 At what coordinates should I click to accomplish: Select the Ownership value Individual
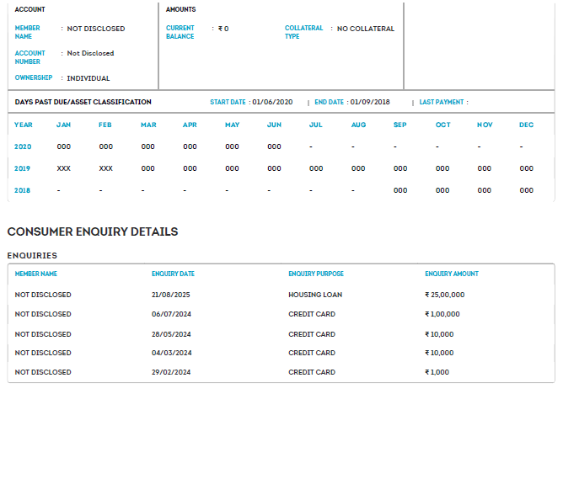click(88, 78)
